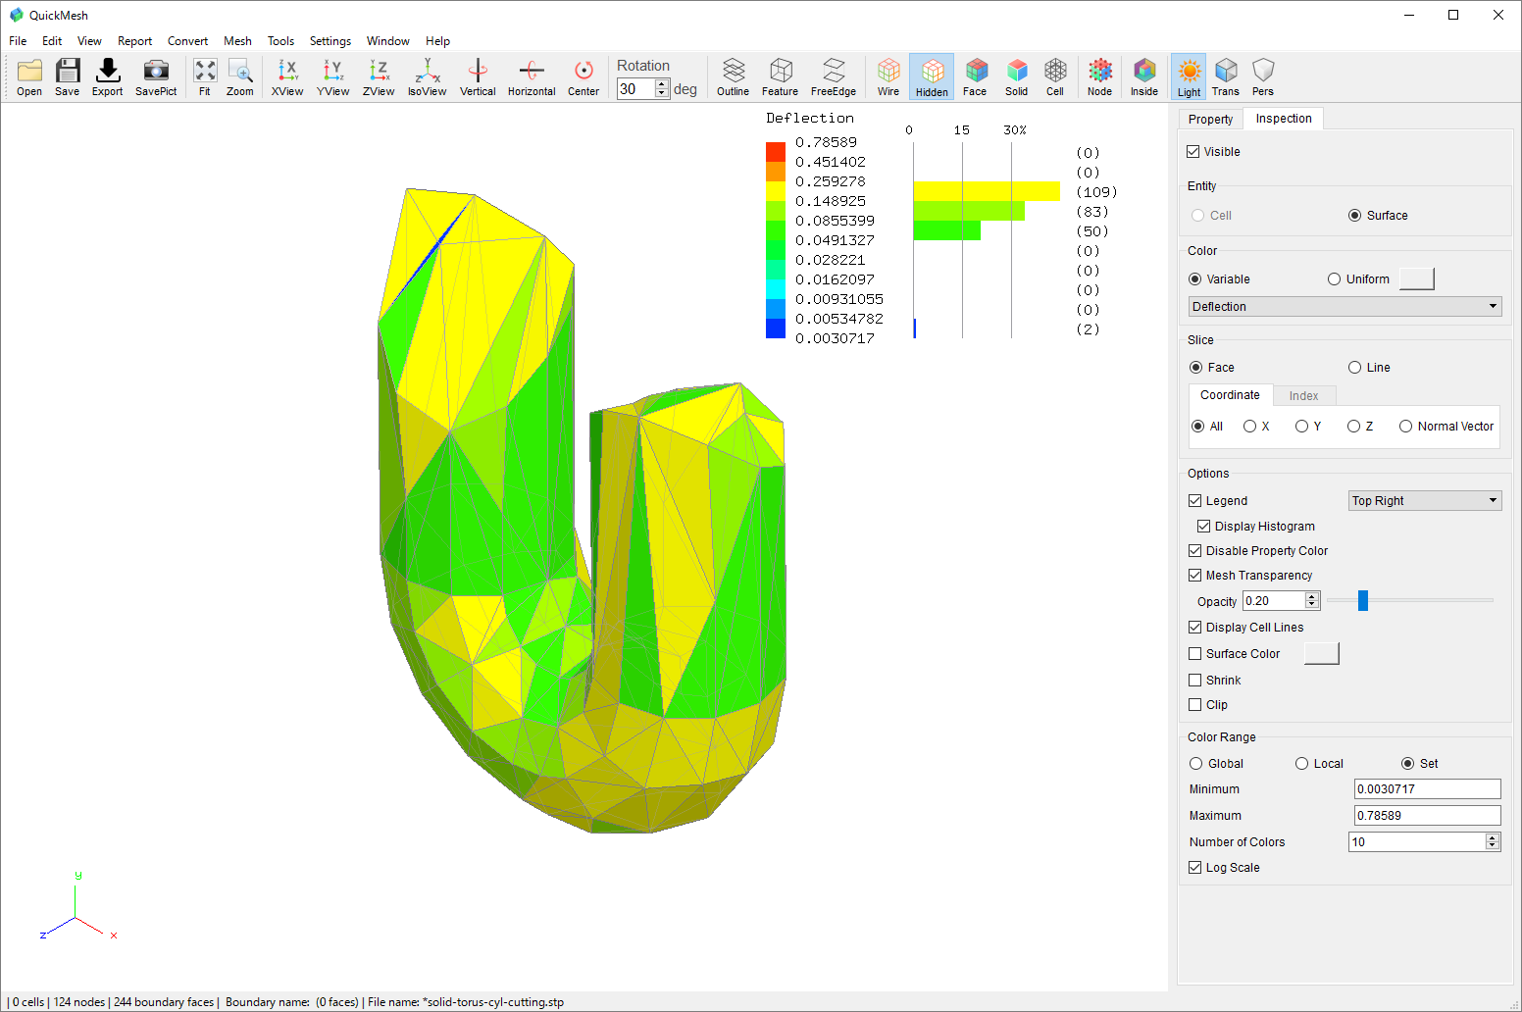Enable the Clip checkbox
Screen dimensions: 1522x1012
(1194, 705)
